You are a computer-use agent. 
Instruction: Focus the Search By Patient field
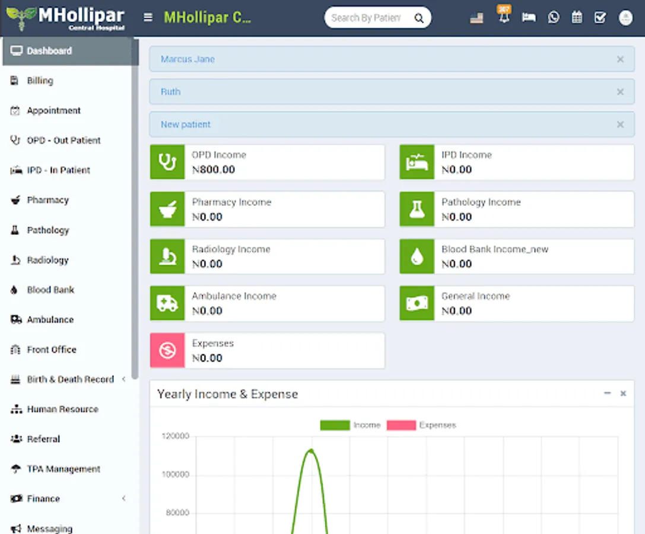coord(366,18)
